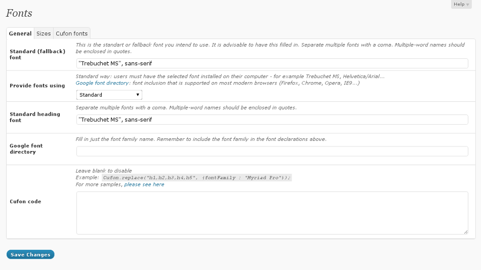Click the 'Google font directory' row label
This screenshot has height=270, width=481.
26,148
